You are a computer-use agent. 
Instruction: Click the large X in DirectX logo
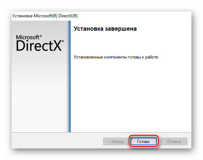(57, 46)
